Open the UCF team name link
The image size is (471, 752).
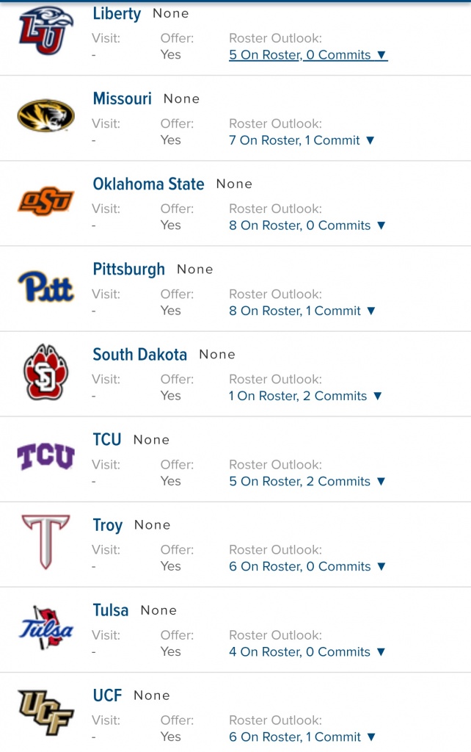pos(108,695)
